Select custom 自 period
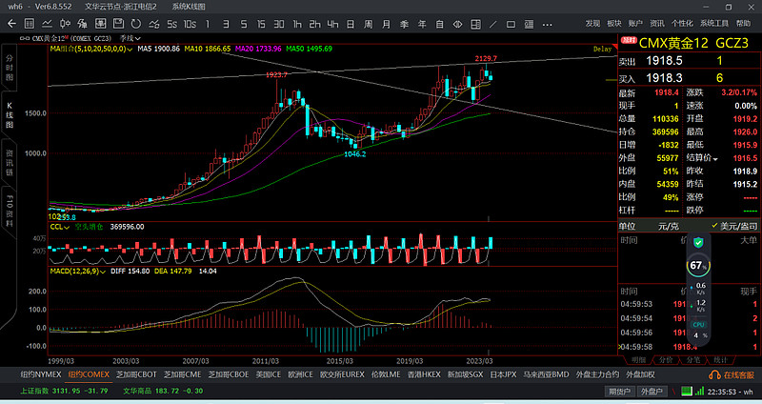 point(440,24)
